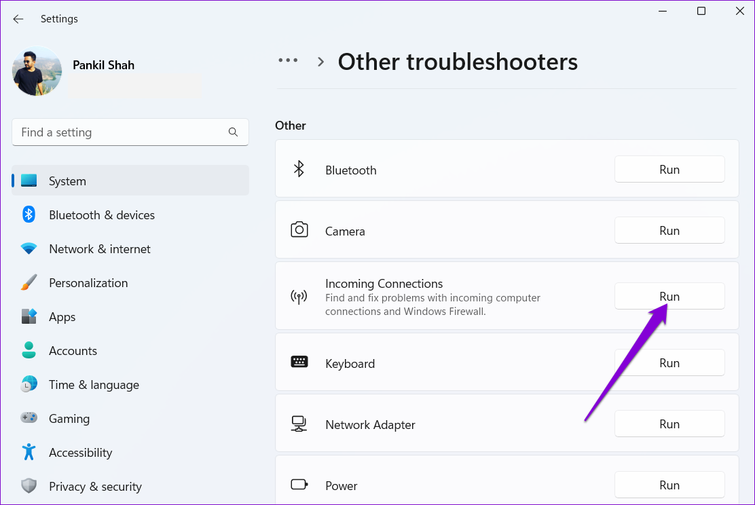Viewport: 755px width, 505px height.
Task: Open Bluetooth & devices icon in sidebar
Action: pos(29,214)
